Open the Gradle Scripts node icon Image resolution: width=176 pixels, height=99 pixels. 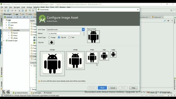7,41
